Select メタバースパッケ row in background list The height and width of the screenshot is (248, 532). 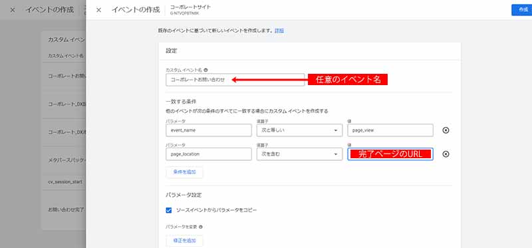(x=67, y=160)
